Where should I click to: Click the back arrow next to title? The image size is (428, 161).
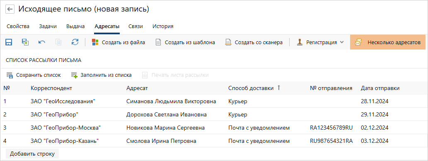click(x=10, y=9)
